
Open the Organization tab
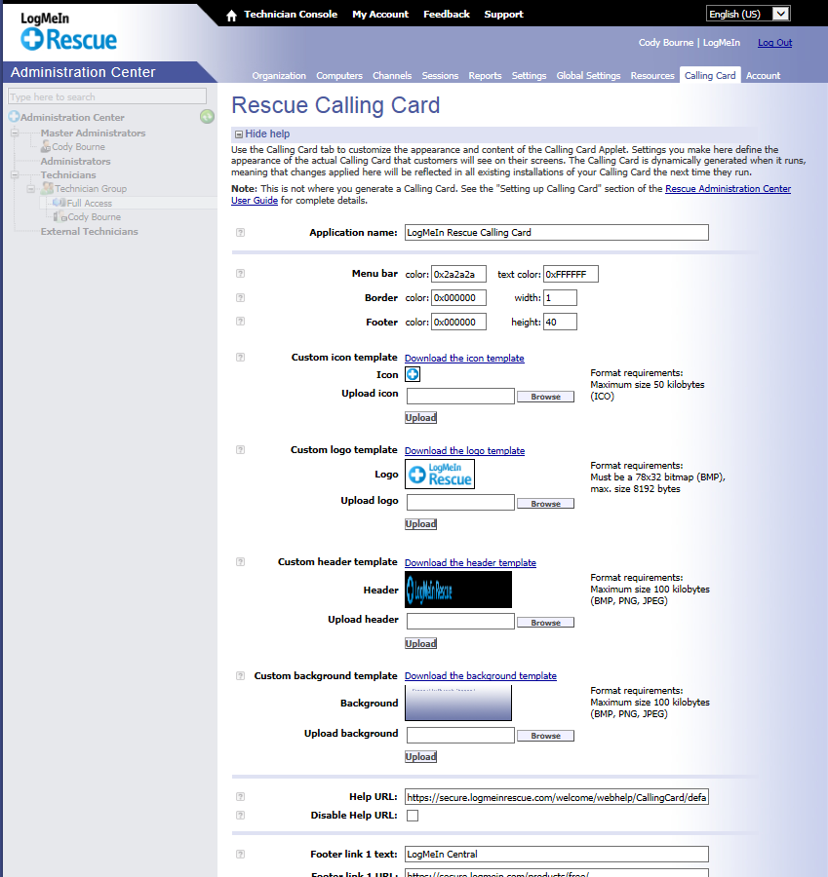279,75
